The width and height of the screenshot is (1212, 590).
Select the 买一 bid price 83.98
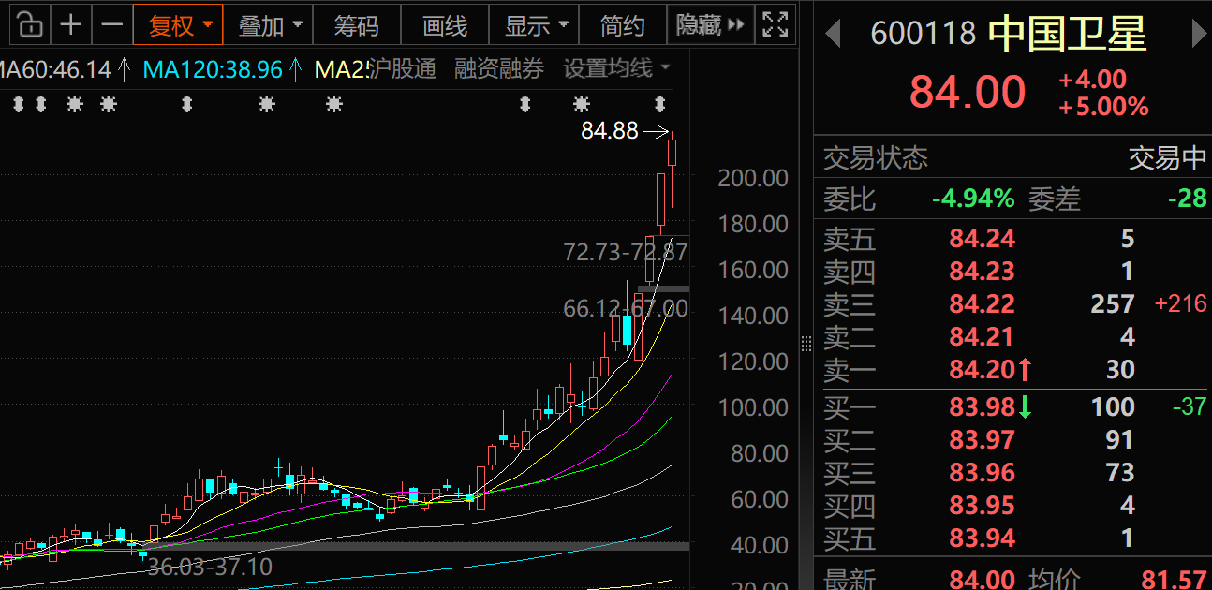coord(982,407)
